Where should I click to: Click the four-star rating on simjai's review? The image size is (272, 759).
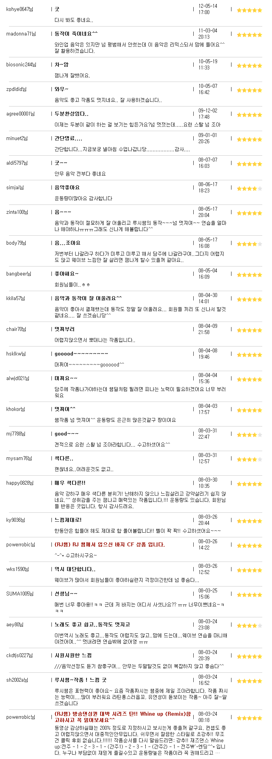point(249,189)
